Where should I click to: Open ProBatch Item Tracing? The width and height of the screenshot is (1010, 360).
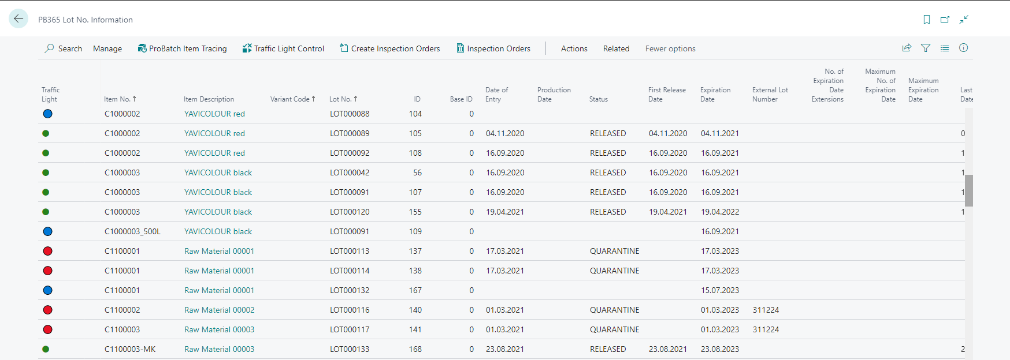click(182, 48)
